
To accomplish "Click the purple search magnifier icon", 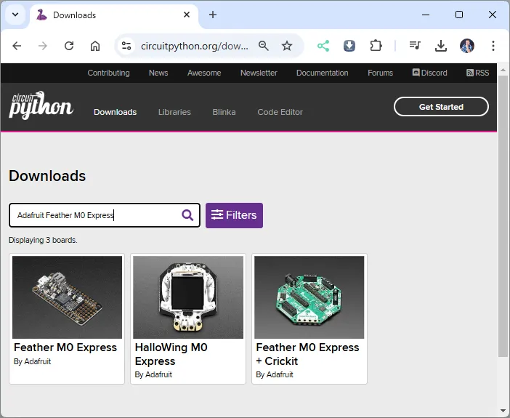I will click(x=187, y=215).
